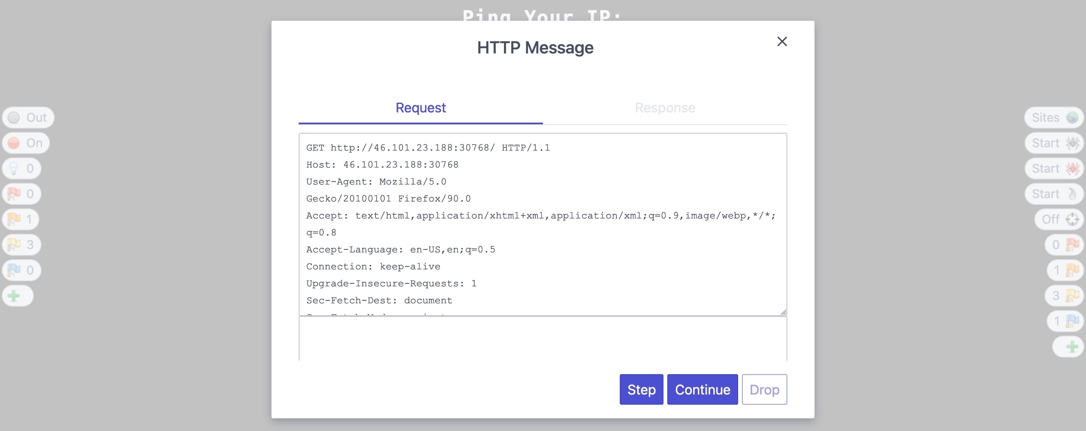1086x431 pixels.
Task: Open site low alerts yellow flag on right
Action: (x=1064, y=296)
